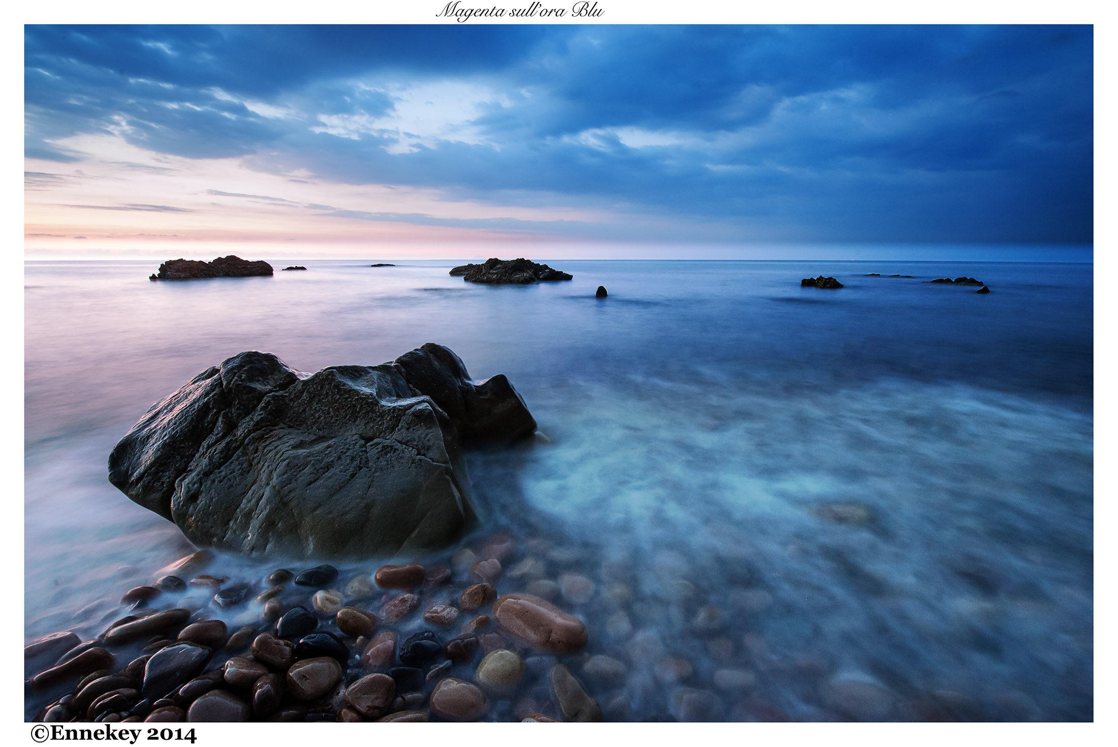This screenshot has height=747, width=1118.
Task: Click the small rock cluster right of center
Action: [x=821, y=282]
